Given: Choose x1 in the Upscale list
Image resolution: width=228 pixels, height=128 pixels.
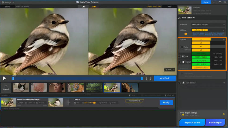Looking at the screenshot, I should tap(201, 43).
